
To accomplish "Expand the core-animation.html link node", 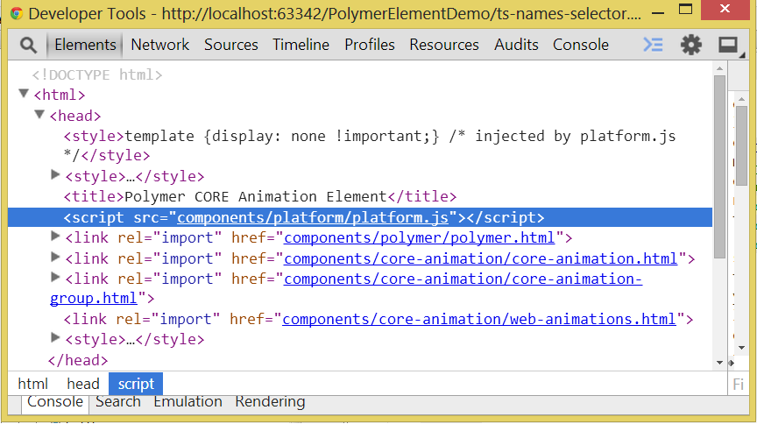I will point(55,257).
